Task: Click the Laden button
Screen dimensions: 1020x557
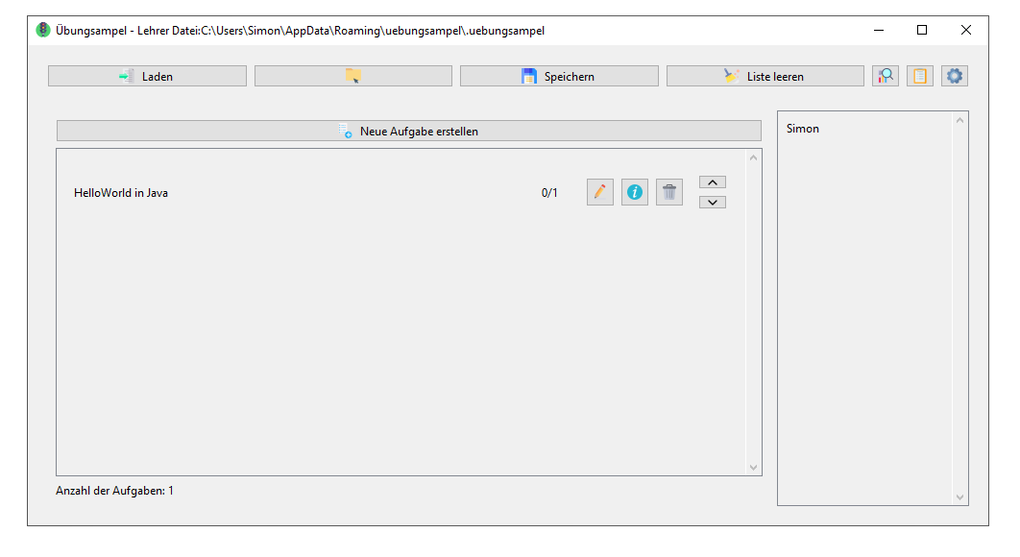Action: (147, 76)
